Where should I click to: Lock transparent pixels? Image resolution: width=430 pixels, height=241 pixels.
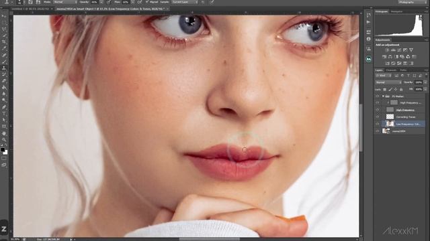385,89
